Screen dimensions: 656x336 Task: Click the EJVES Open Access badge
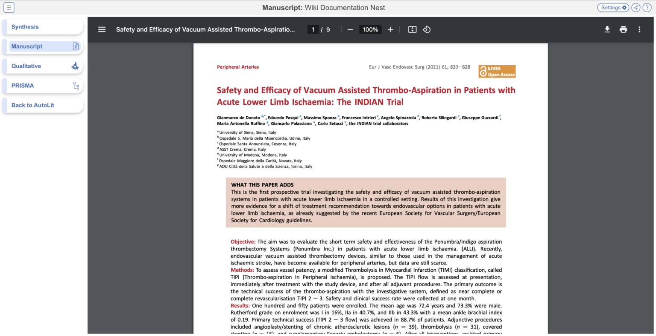pyautogui.click(x=497, y=72)
